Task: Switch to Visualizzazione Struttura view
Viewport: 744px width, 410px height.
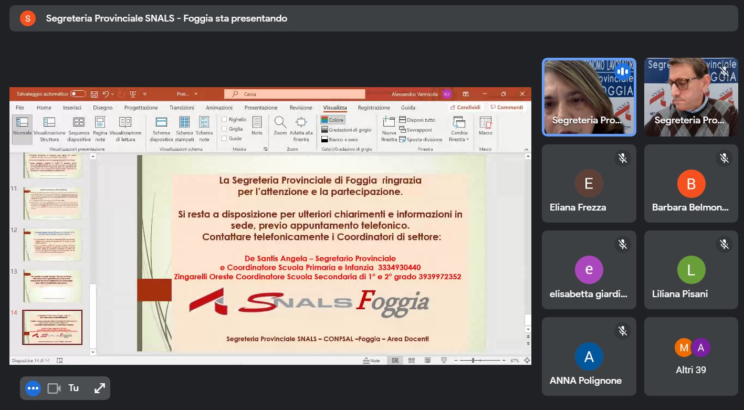Action: coord(49,129)
